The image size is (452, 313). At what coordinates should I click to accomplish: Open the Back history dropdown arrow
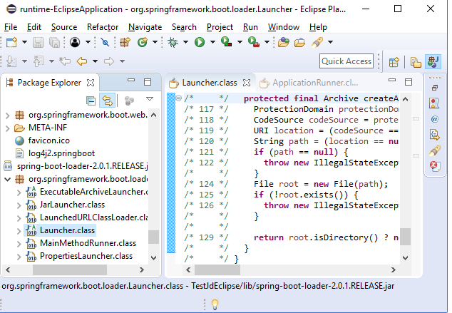click(95, 61)
